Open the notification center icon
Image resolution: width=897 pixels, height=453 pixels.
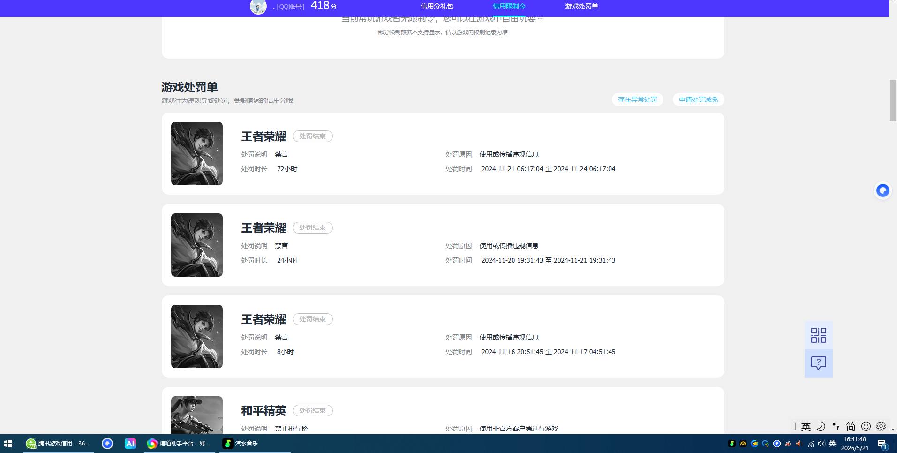click(882, 444)
